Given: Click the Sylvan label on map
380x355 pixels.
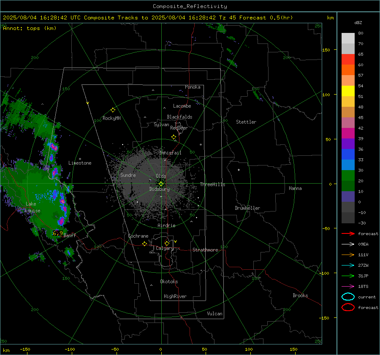Looking at the screenshot, I should [161, 125].
